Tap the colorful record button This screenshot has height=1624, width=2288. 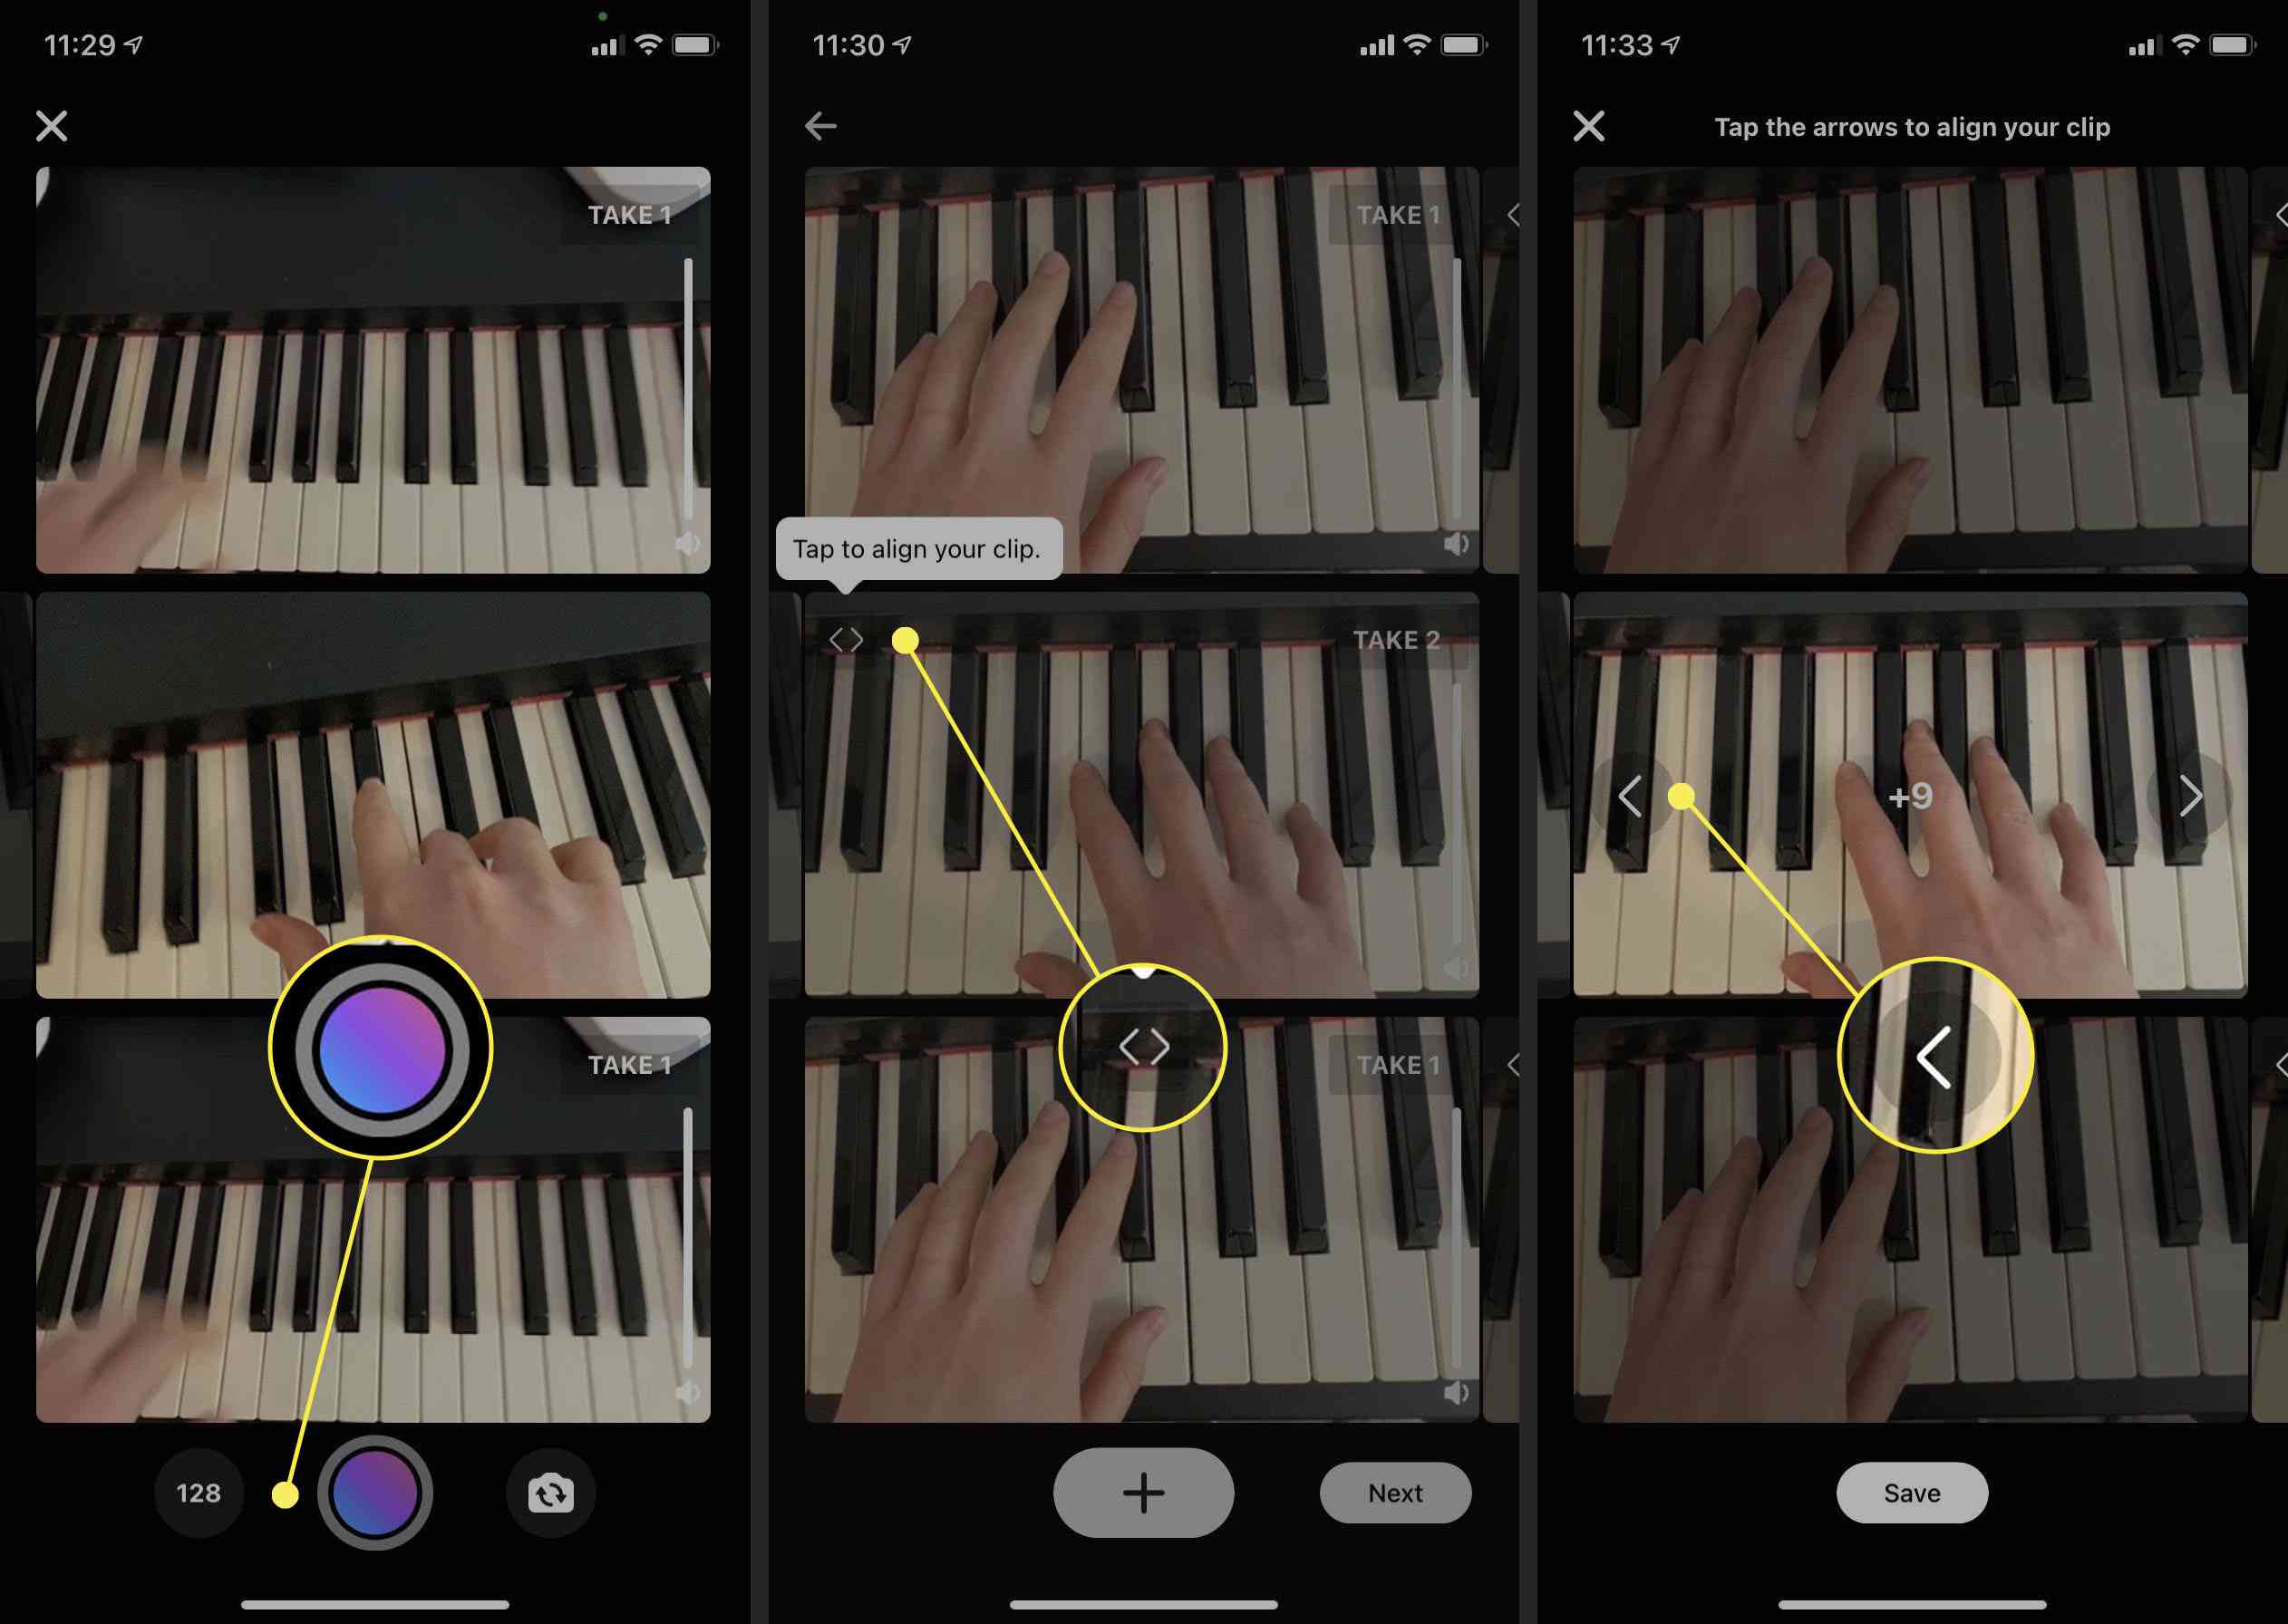pyautogui.click(x=369, y=1493)
